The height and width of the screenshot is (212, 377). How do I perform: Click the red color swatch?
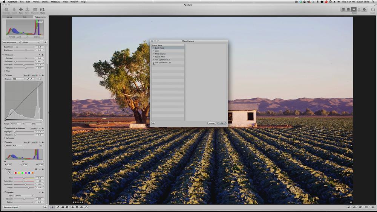(x=15, y=173)
